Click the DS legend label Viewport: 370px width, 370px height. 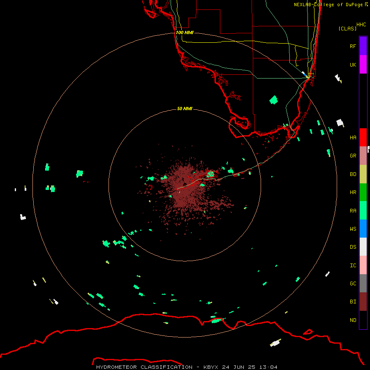tap(353, 247)
